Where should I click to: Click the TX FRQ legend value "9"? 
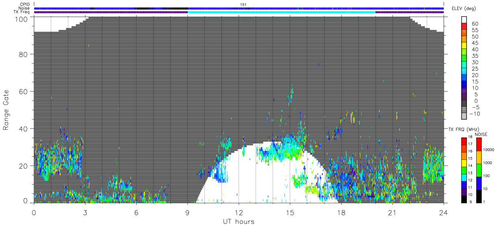tap(471, 202)
